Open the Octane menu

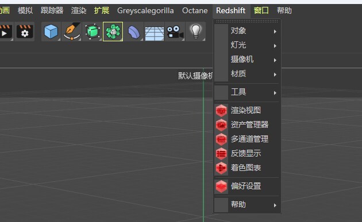click(x=195, y=10)
